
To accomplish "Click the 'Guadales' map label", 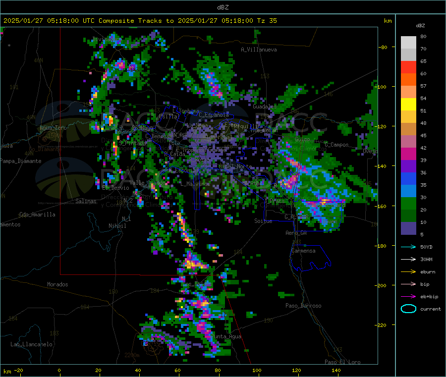I will coord(265,107).
